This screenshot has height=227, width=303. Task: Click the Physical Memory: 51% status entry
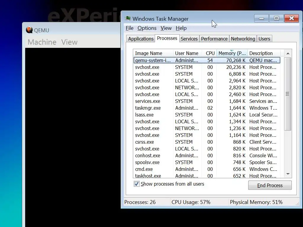(x=256, y=202)
